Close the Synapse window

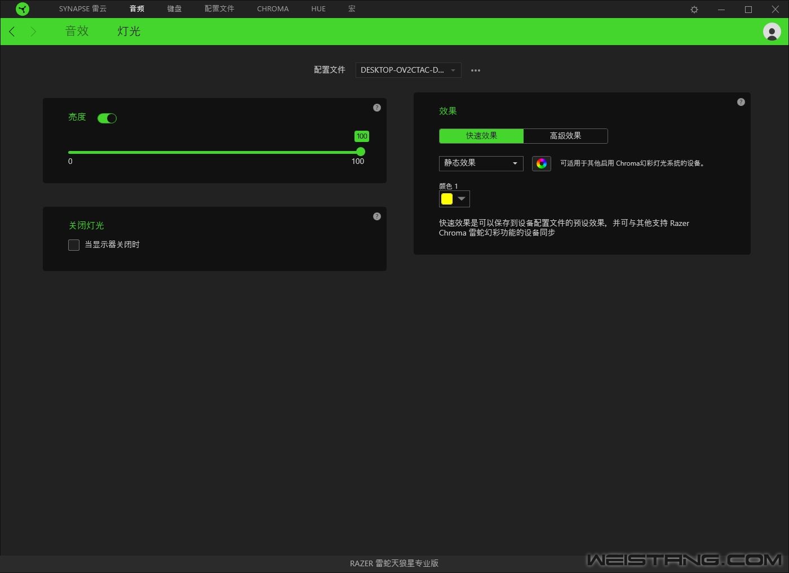click(x=775, y=10)
